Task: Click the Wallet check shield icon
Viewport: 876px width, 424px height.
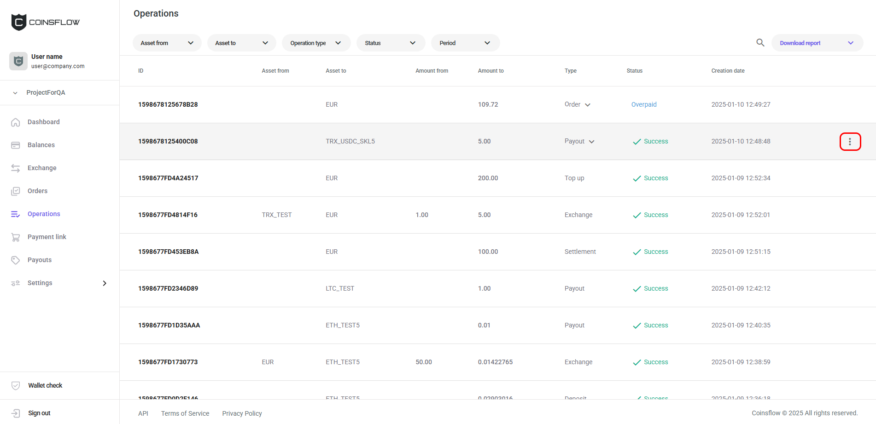Action: 16,385
